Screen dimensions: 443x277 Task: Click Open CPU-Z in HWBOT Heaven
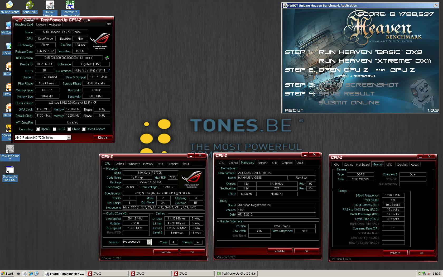[343, 70]
